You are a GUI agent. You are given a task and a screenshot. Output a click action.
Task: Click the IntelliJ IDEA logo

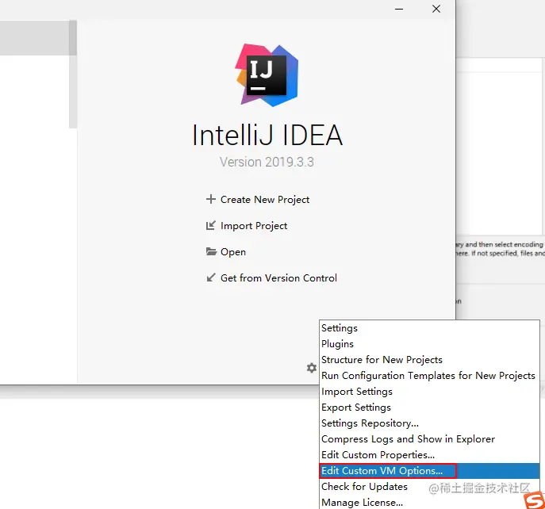coord(267,75)
